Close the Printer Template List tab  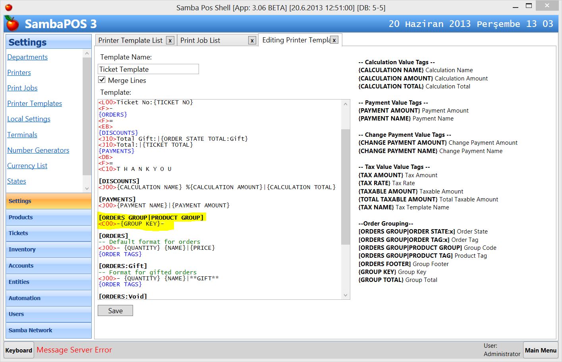pos(170,40)
